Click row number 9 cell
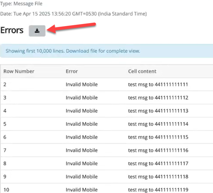This screenshot has width=213, height=193. coord(5,177)
